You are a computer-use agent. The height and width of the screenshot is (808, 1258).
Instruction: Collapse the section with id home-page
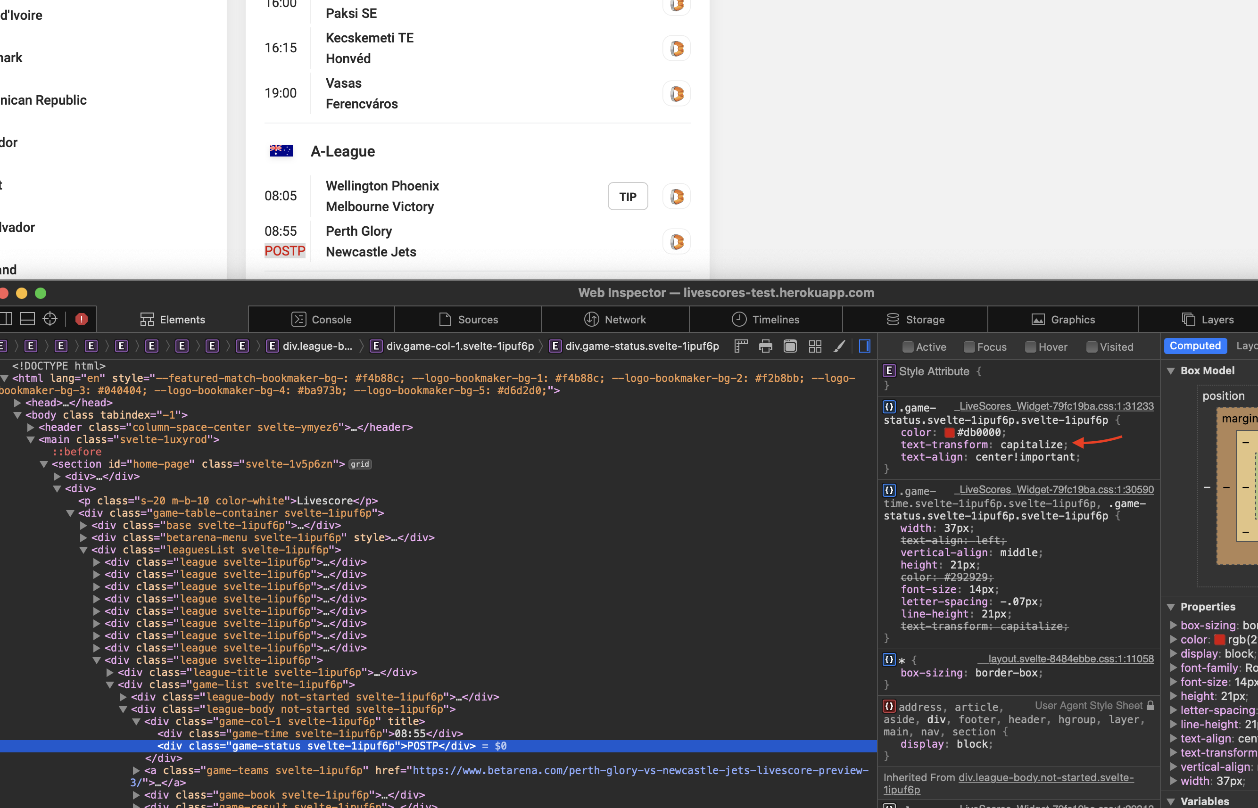click(44, 464)
